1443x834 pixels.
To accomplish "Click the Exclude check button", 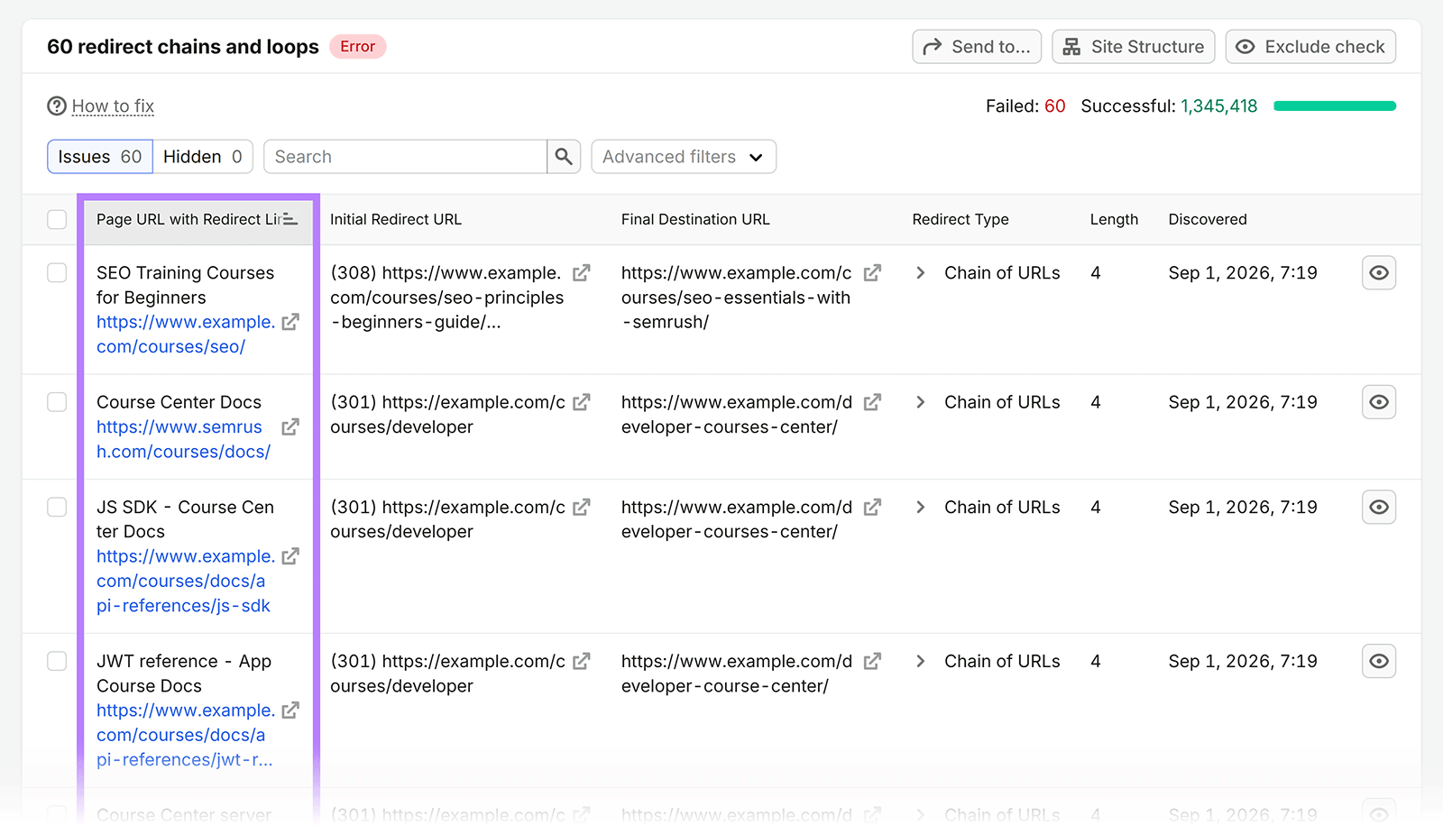I will 1310,47.
